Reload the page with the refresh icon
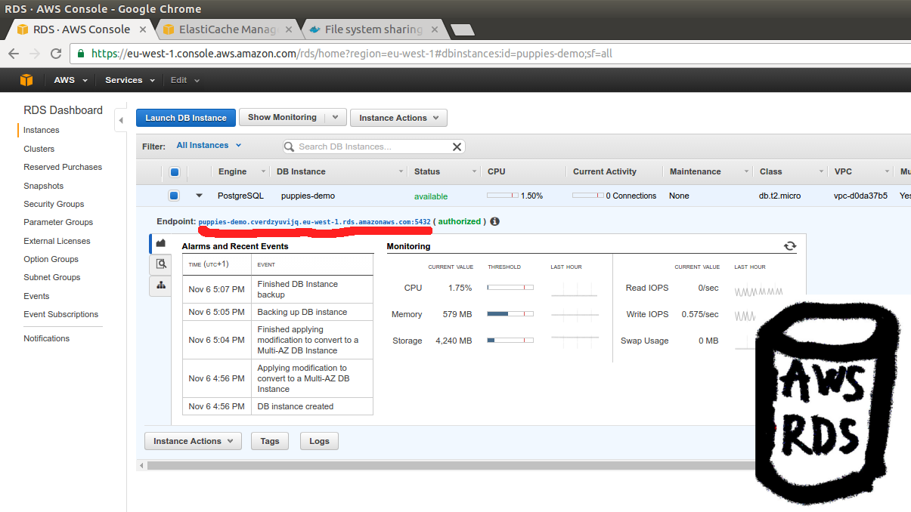The height and width of the screenshot is (512, 911). click(x=56, y=54)
